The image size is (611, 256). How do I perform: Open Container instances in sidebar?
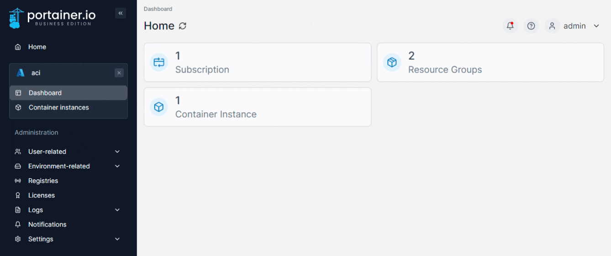[x=58, y=108]
